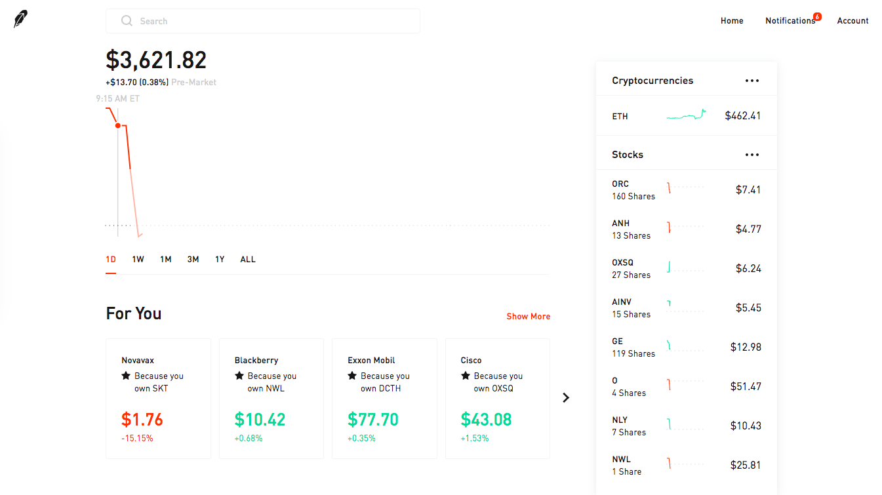Open the O 4 Shares row

pyautogui.click(x=687, y=386)
